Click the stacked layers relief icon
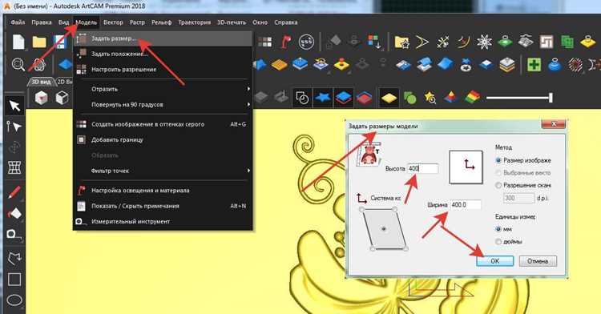 pyautogui.click(x=506, y=64)
